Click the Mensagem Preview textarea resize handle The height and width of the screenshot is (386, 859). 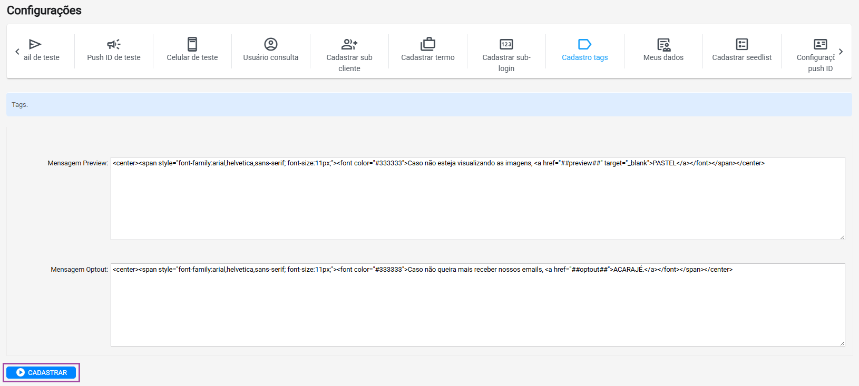coord(842,237)
